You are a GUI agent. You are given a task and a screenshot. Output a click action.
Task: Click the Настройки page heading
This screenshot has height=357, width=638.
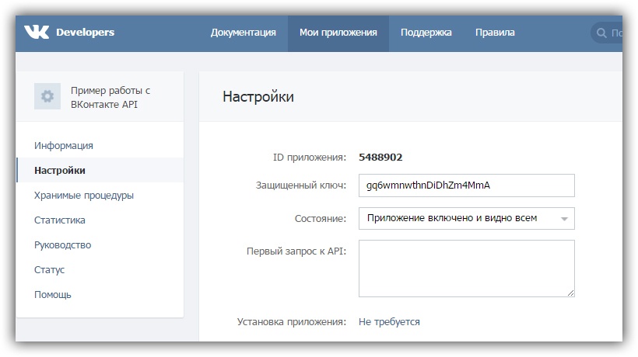click(258, 97)
